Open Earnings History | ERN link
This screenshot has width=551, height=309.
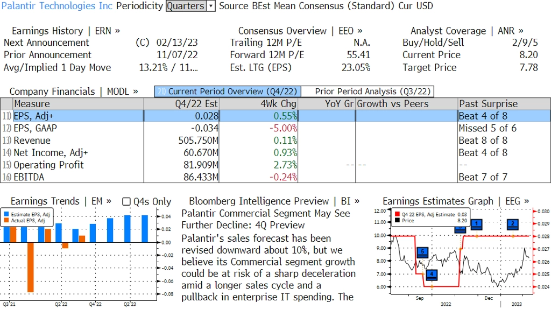click(x=66, y=31)
